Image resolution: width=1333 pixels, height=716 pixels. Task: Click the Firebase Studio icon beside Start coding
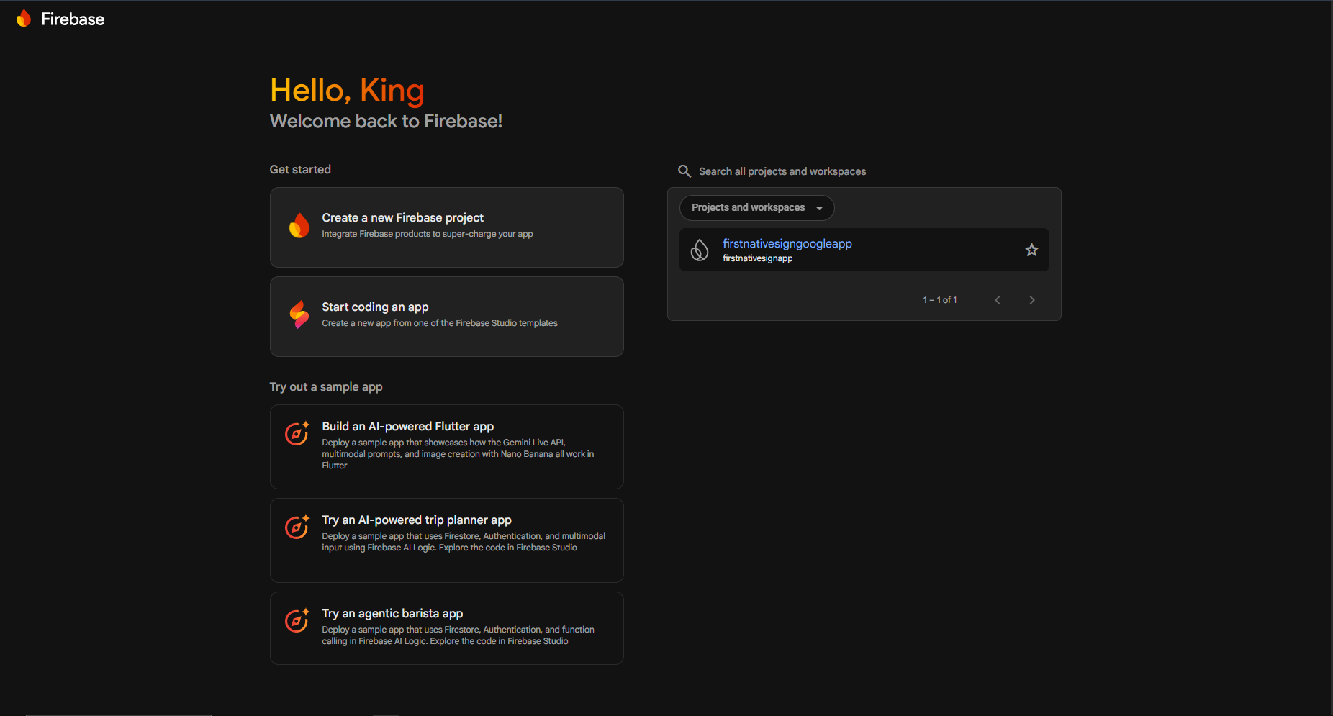coord(299,314)
